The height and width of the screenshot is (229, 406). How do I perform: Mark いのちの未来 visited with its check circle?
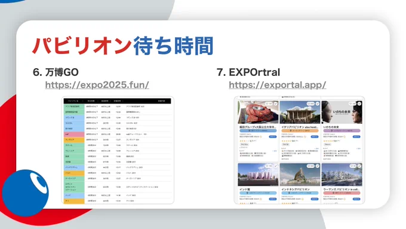click(x=359, y=103)
